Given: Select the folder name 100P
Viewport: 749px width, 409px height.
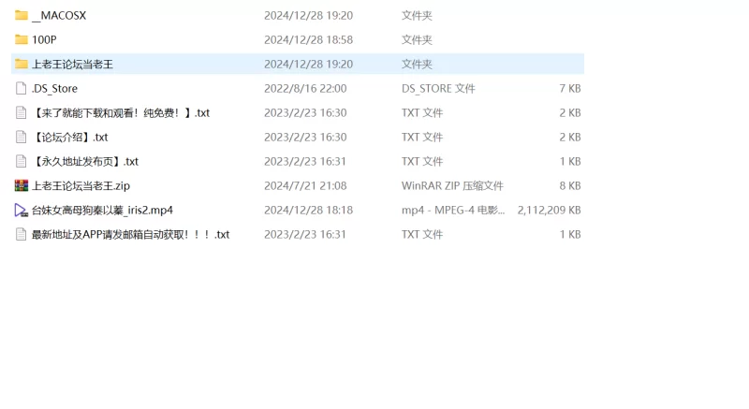Looking at the screenshot, I should [44, 39].
